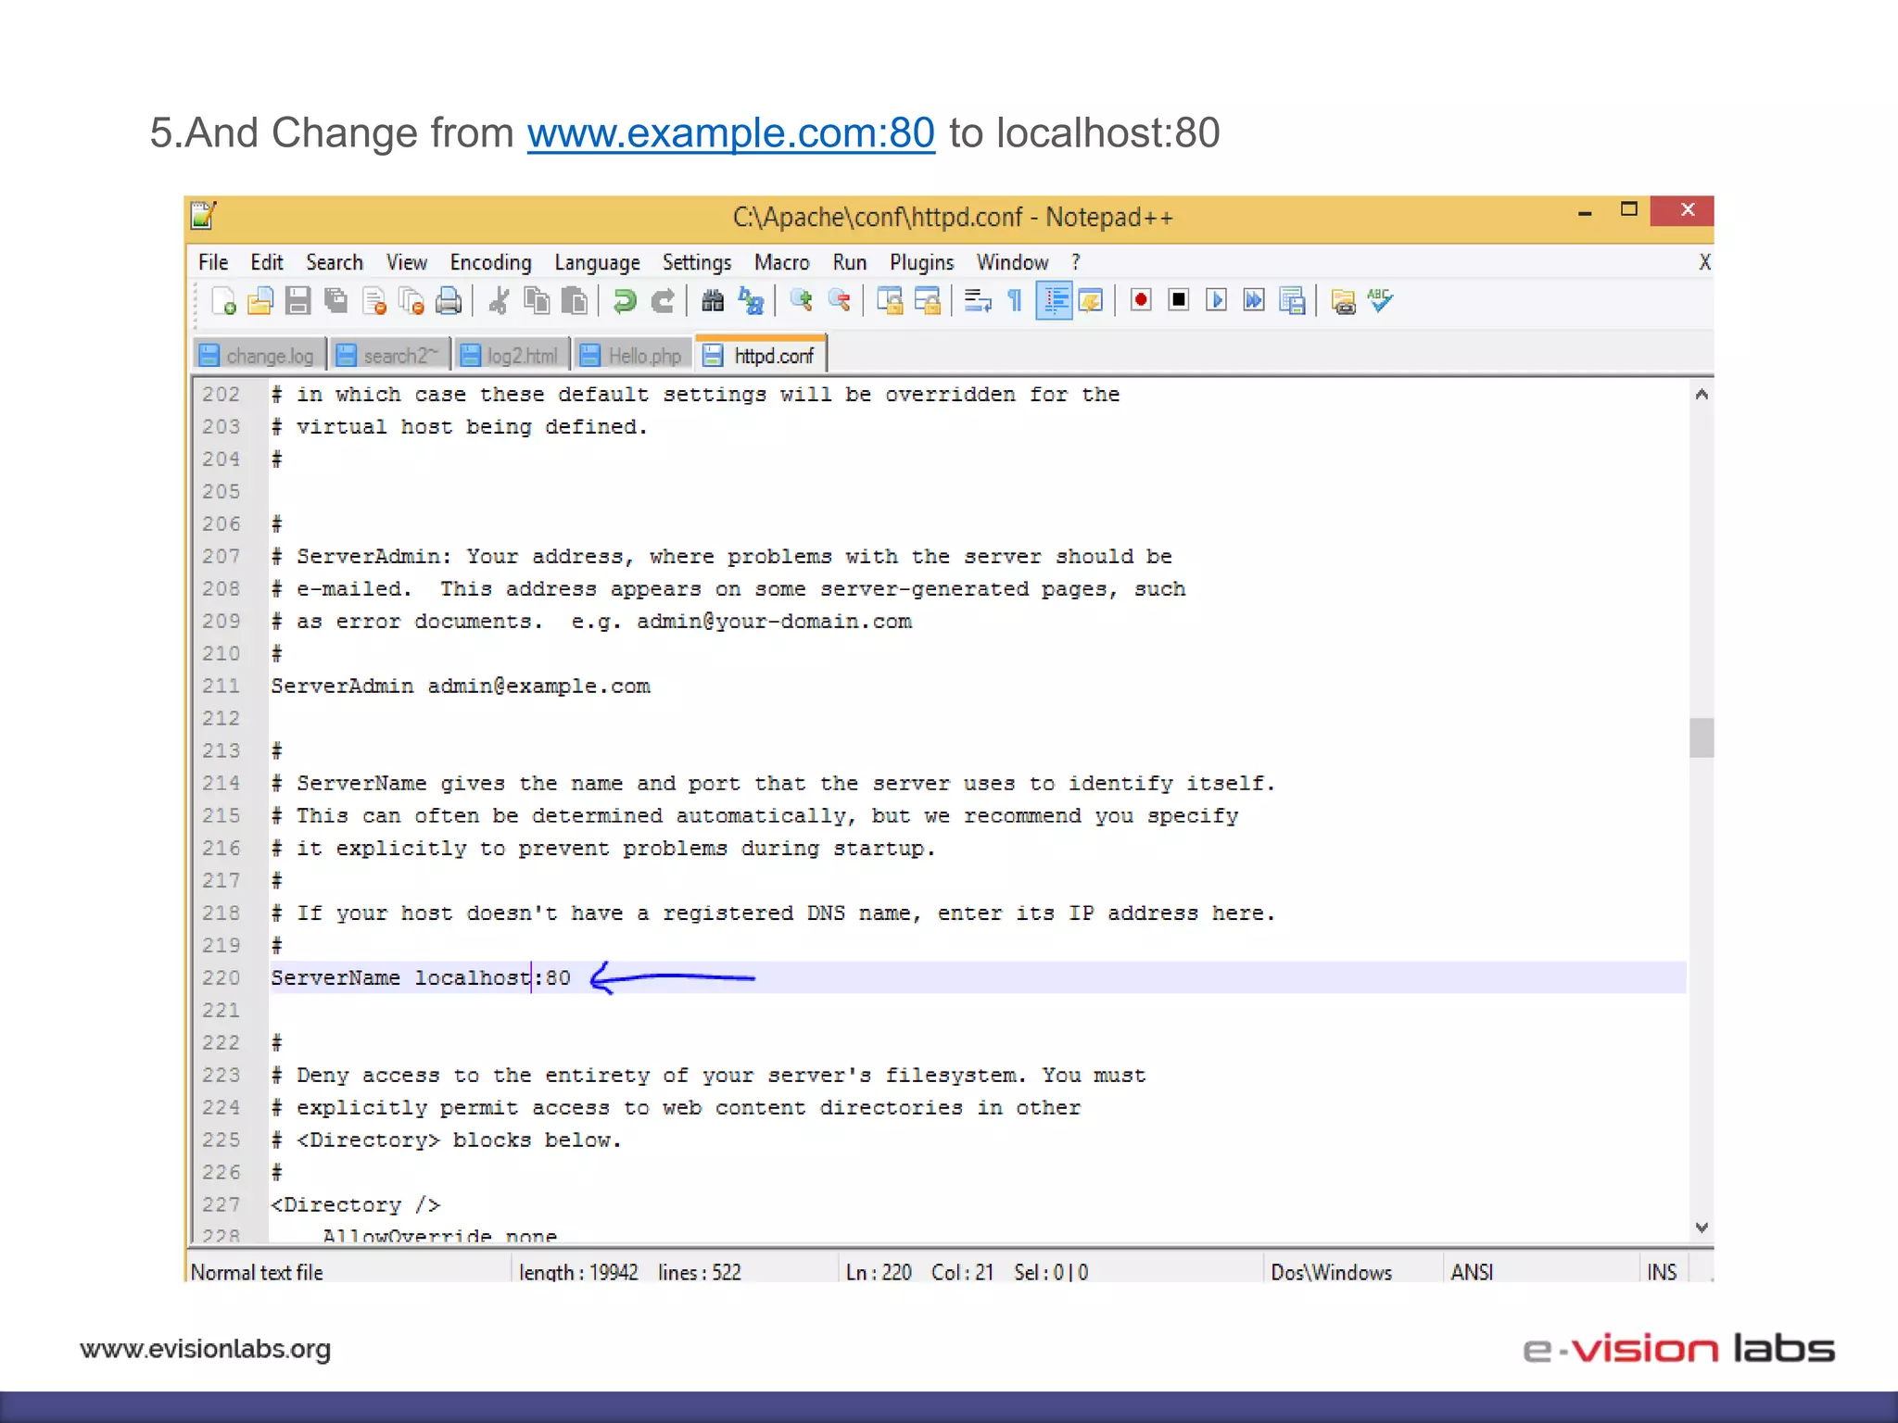Screen dimensions: 1898x1423
Task: Open Replace dialog toolbar icon
Action: [x=751, y=301]
